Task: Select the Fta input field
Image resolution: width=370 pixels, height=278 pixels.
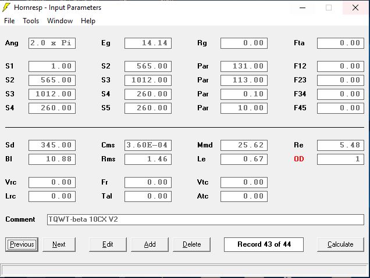Action: click(340, 43)
